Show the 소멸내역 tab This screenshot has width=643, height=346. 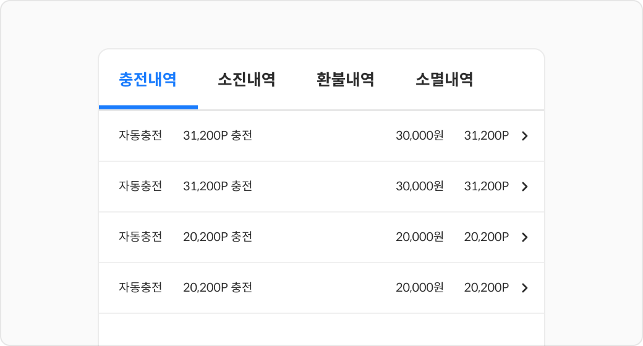(x=445, y=80)
